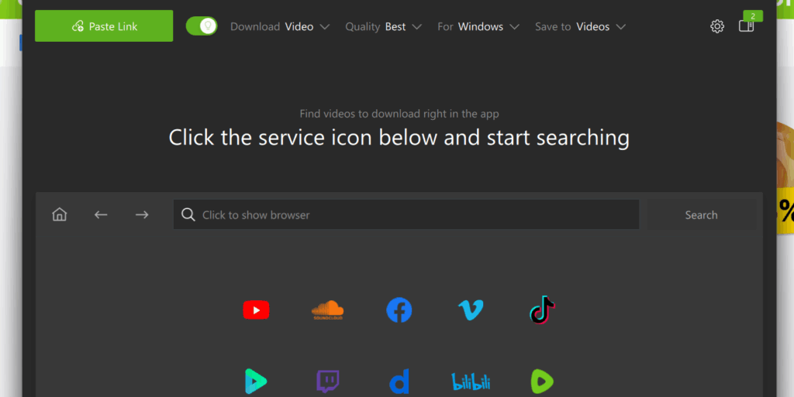Open the Save to Videos dropdown
Screen dimensions: 794x397
click(580, 26)
